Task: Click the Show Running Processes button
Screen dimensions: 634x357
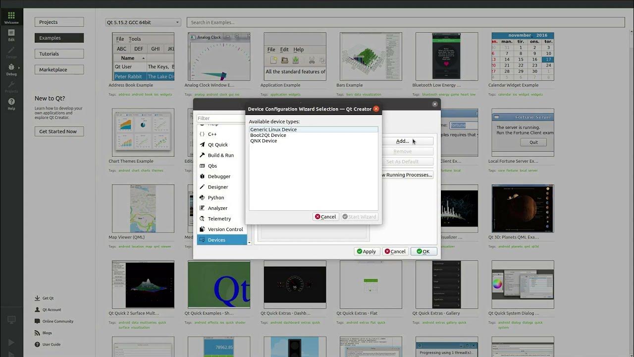Action: click(x=407, y=175)
